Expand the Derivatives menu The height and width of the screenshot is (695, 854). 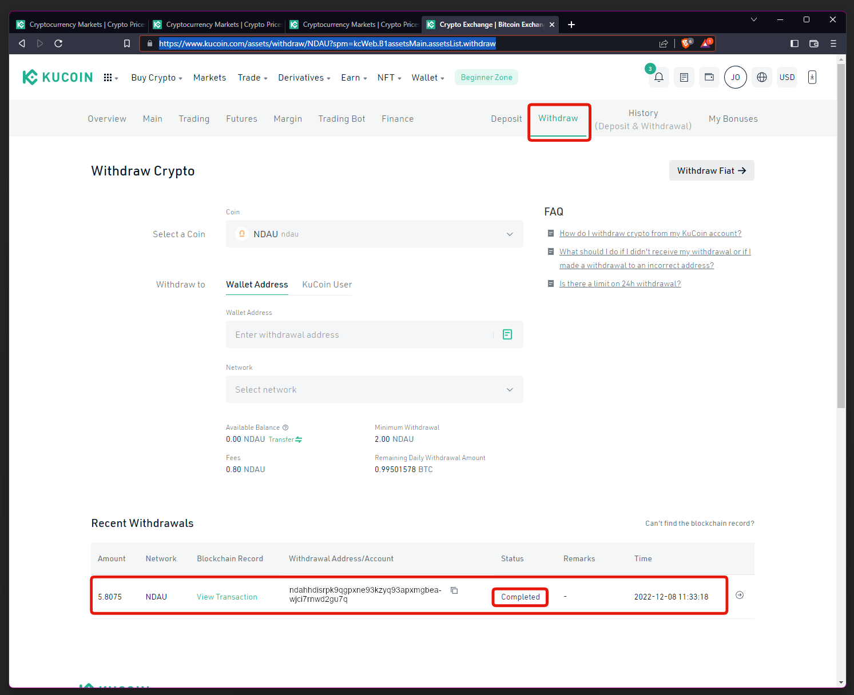pyautogui.click(x=304, y=78)
